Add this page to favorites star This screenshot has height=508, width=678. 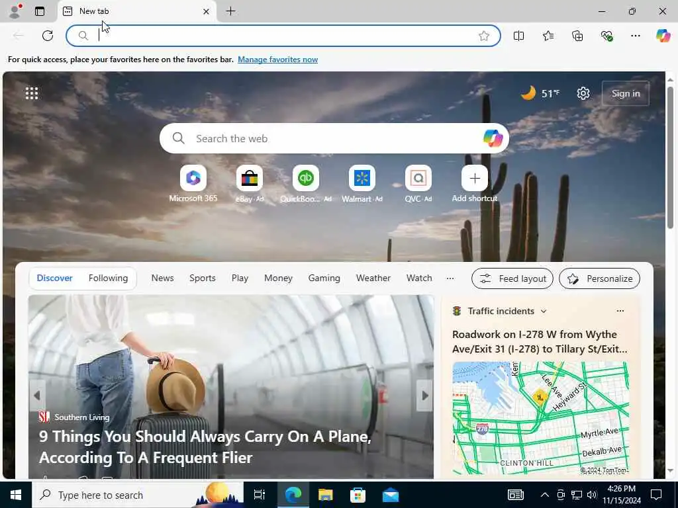[x=484, y=36]
